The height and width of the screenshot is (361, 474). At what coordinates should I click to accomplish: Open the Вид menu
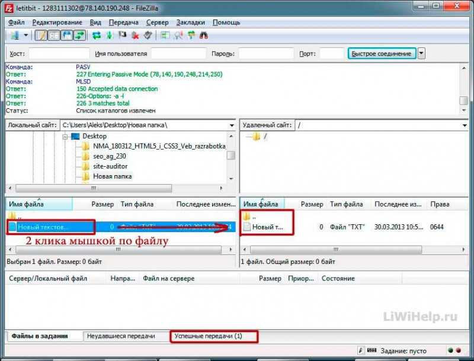coord(95,22)
